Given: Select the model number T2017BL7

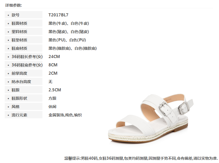Looking at the screenshot, I should (x=58, y=15).
